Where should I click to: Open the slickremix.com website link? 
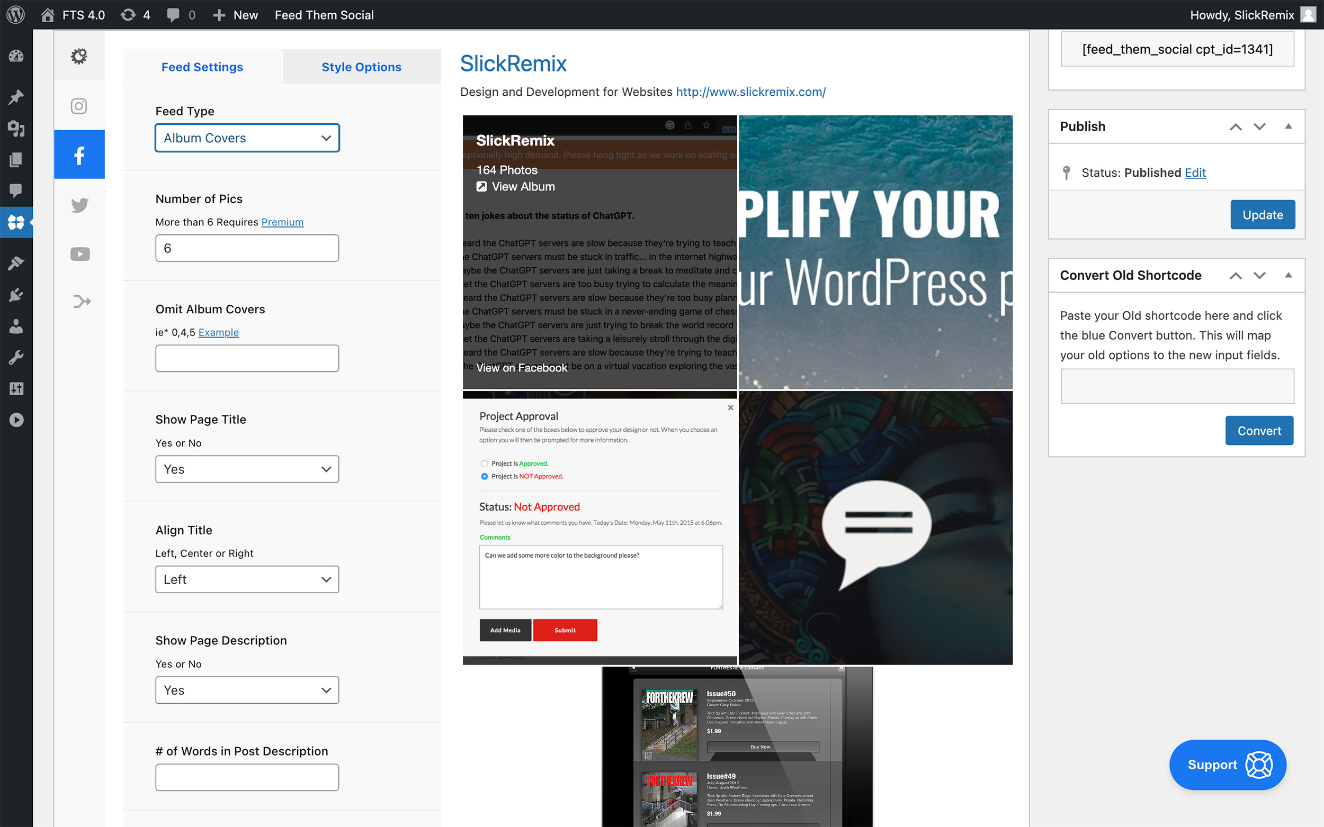[751, 92]
